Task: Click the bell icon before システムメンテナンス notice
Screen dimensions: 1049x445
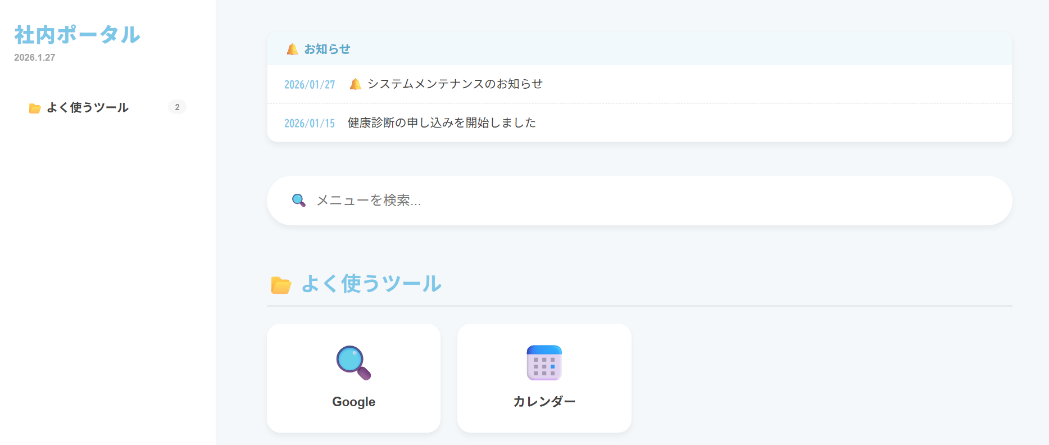Action: [355, 84]
